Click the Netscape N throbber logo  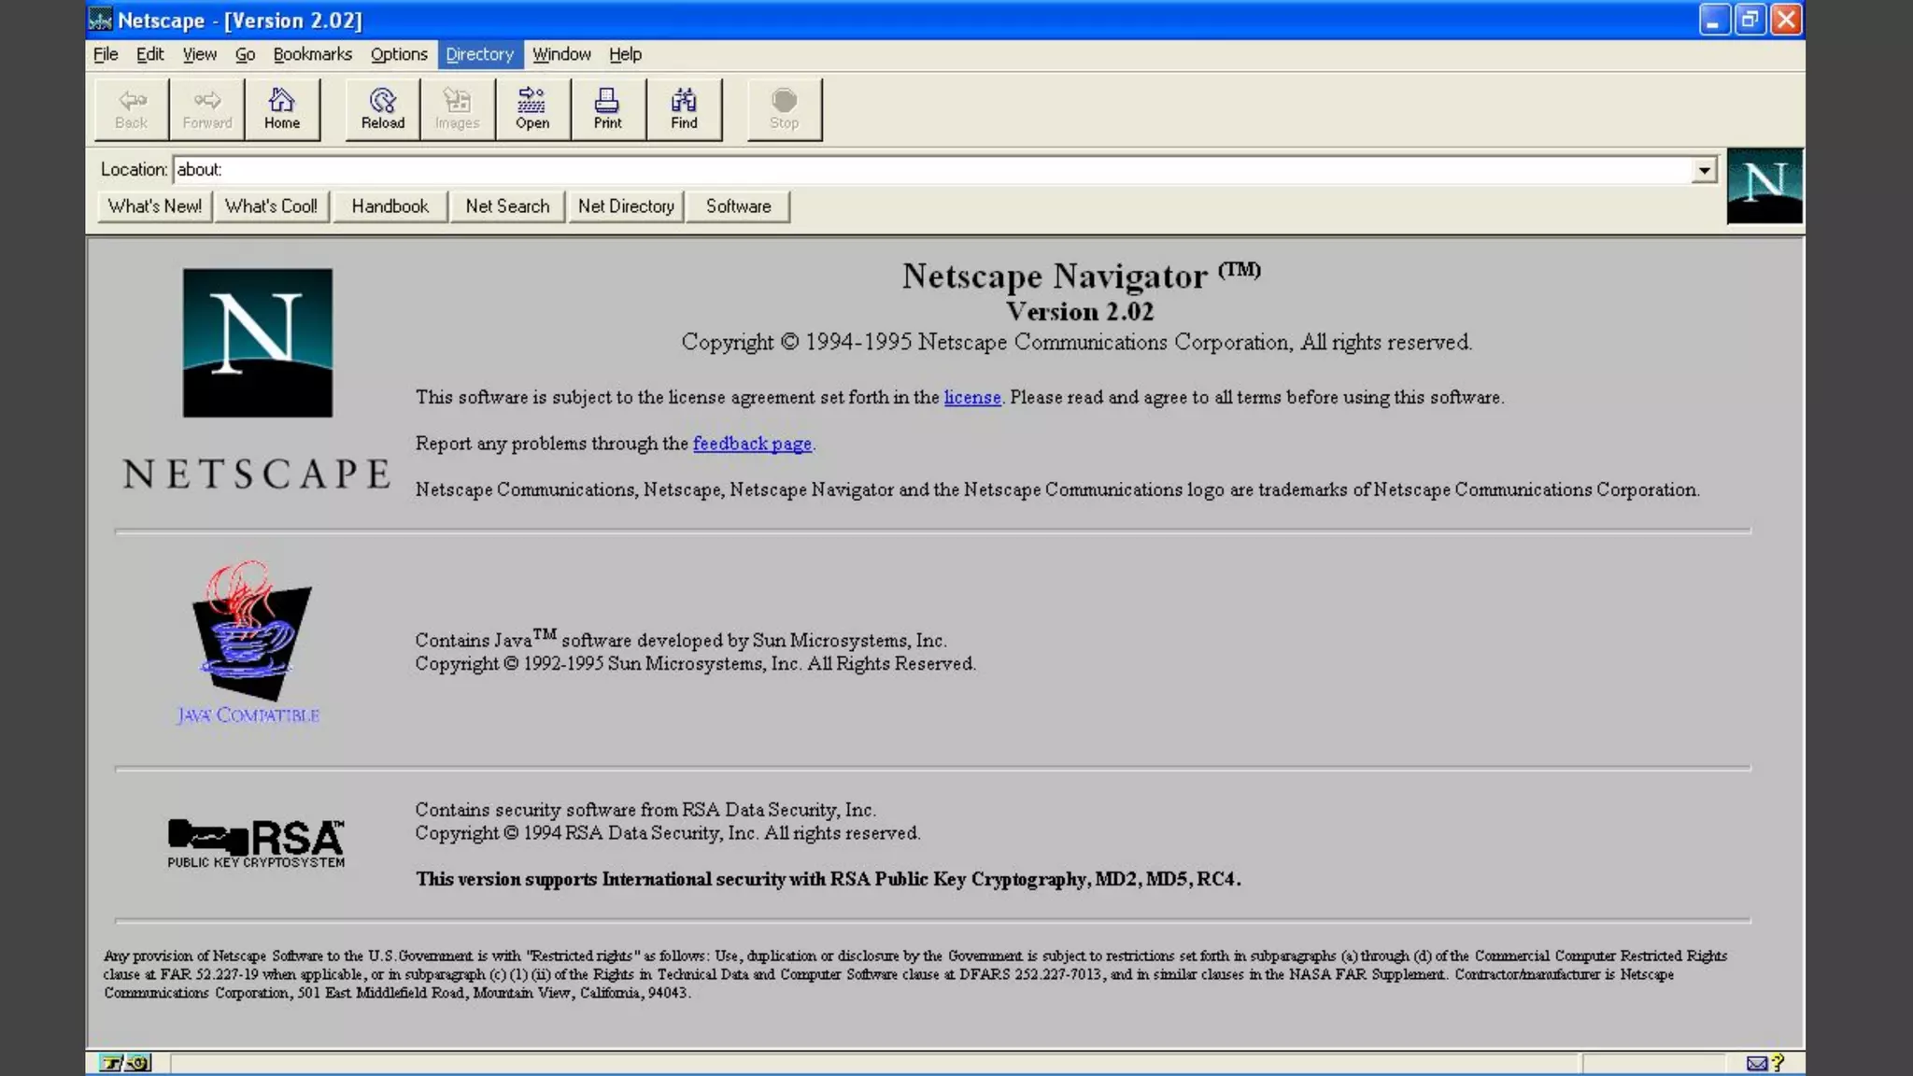[x=1764, y=185]
